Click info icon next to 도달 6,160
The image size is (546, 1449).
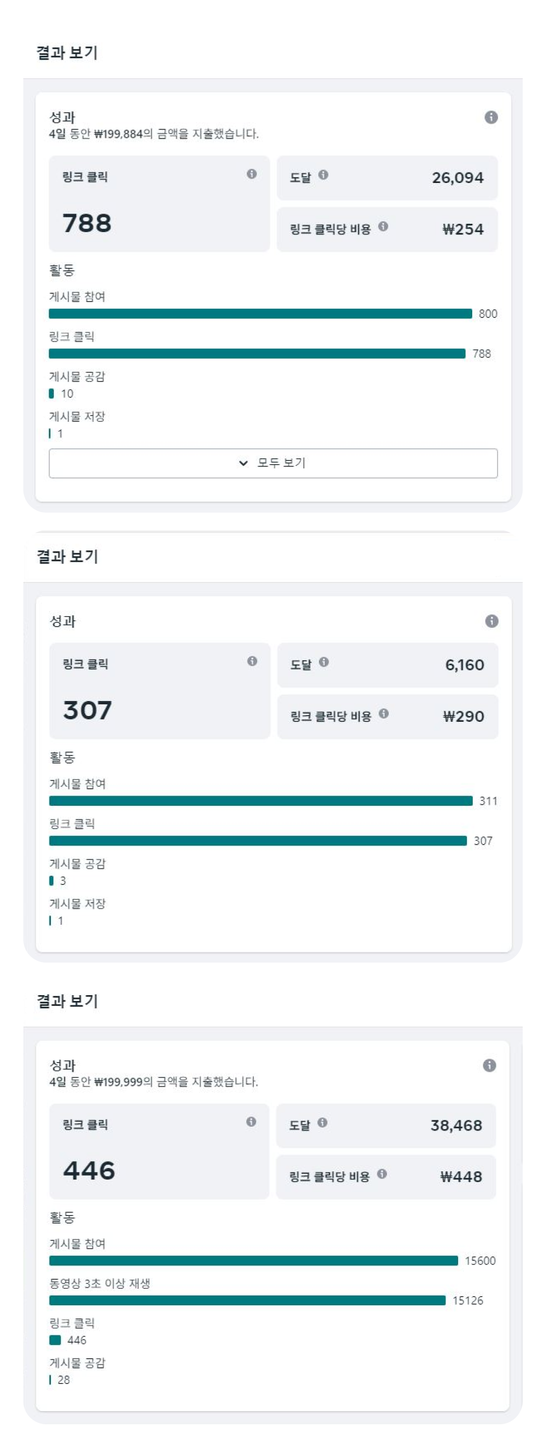coord(324,662)
